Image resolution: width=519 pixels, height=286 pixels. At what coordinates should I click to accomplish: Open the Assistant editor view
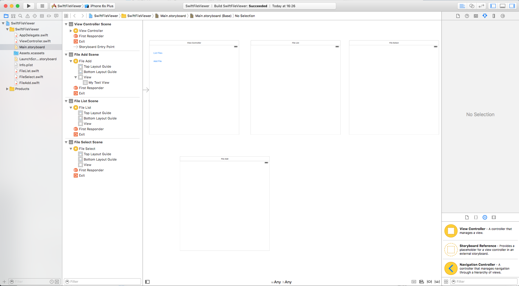click(x=472, y=6)
